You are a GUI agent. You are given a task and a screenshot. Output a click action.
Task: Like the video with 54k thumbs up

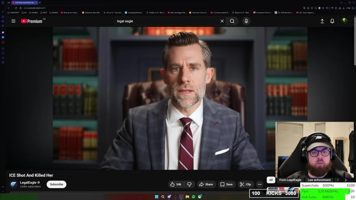coord(176,184)
